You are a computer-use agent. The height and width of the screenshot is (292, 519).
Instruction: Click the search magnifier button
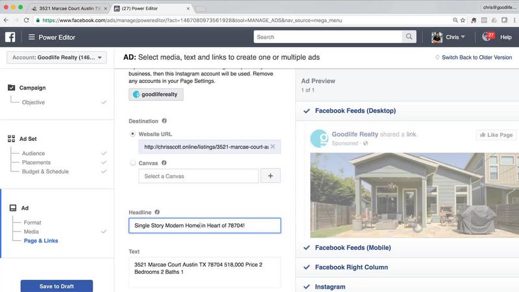point(409,37)
